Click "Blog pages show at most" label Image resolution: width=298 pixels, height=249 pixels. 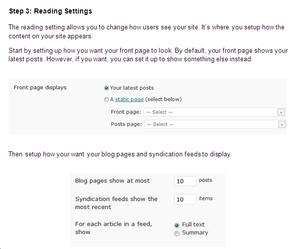[112, 181]
